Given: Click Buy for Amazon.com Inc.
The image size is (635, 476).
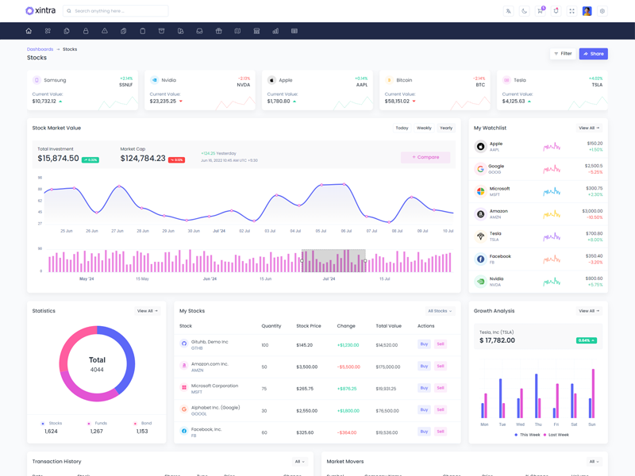Looking at the screenshot, I should (x=424, y=367).
